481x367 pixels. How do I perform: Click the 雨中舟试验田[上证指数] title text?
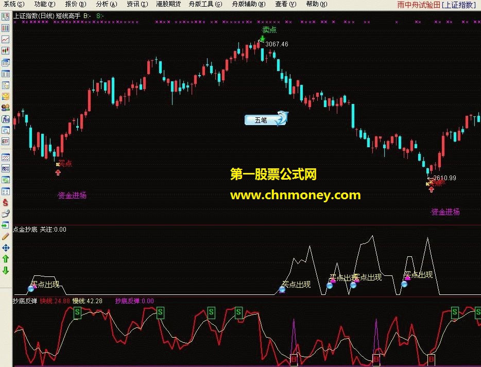436,5
